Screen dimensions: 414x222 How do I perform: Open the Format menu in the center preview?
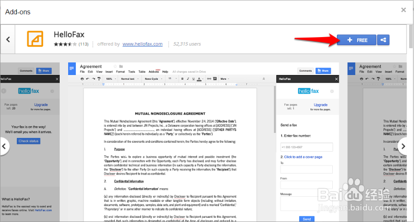(120, 72)
